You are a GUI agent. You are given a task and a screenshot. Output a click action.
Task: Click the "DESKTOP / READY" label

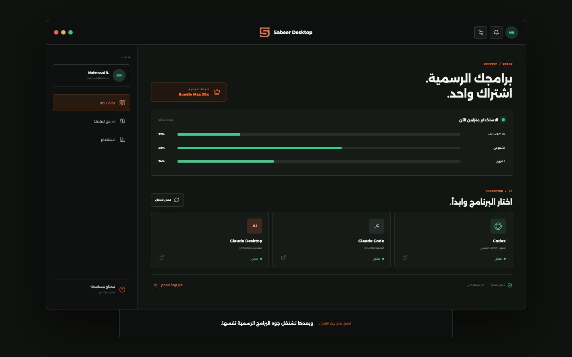pyautogui.click(x=498, y=64)
